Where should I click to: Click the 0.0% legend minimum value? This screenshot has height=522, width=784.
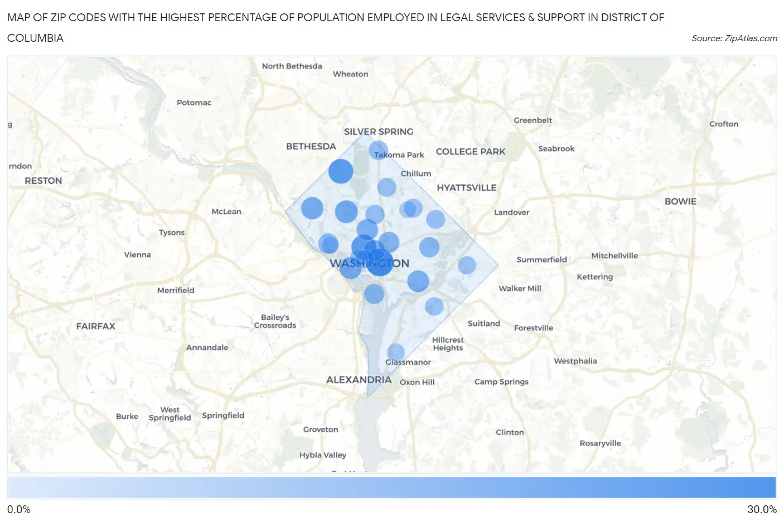pos(19,509)
